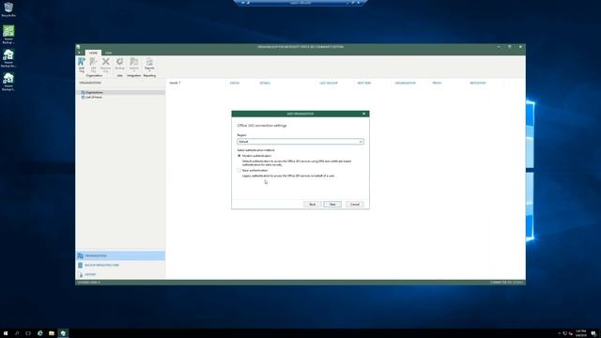601x338 pixels.
Task: Sort by the Next Run column header
Action: click(363, 83)
